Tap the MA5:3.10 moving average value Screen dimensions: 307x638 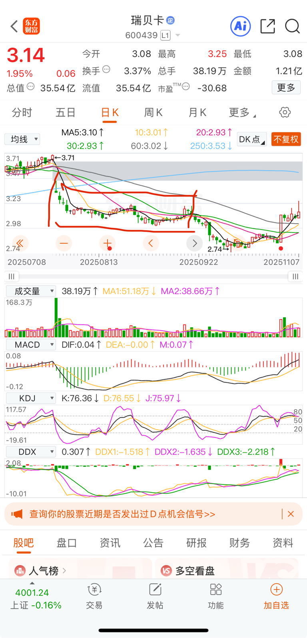point(83,132)
